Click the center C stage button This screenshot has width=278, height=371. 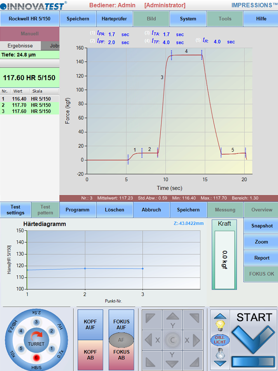pyautogui.click(x=172, y=340)
